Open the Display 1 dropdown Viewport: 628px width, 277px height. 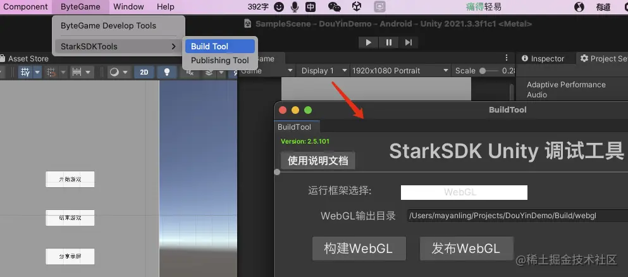point(324,71)
